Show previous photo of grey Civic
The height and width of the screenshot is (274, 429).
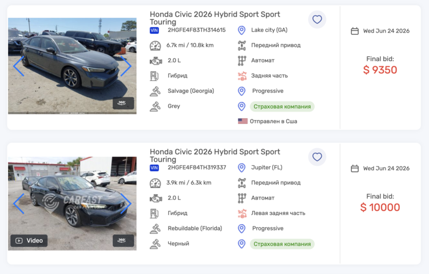(19, 66)
